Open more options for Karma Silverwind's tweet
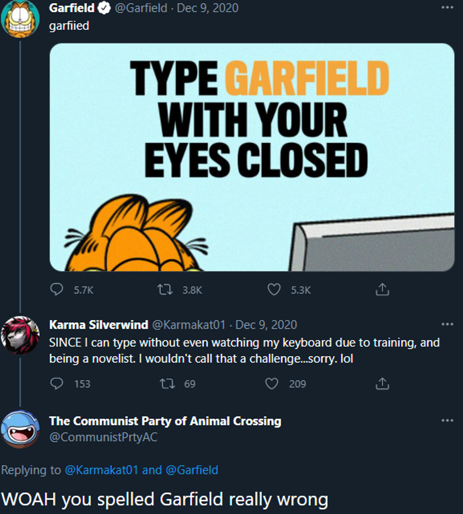 tap(447, 324)
